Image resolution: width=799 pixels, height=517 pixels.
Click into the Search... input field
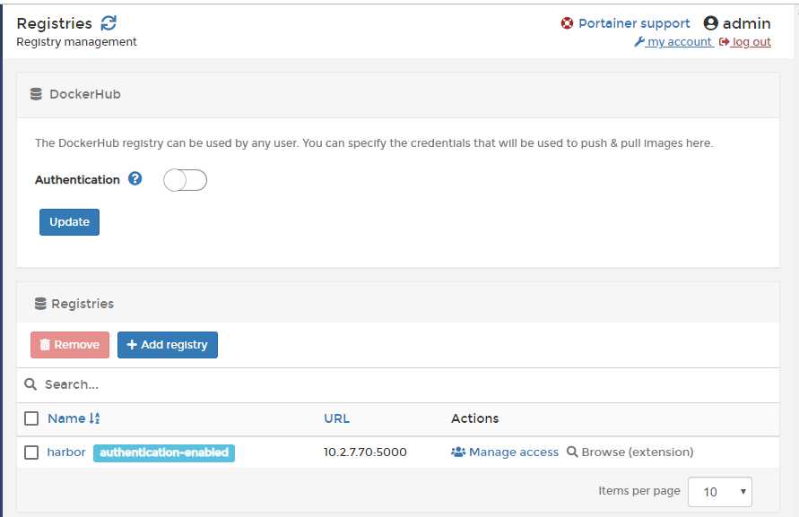pyautogui.click(x=397, y=384)
